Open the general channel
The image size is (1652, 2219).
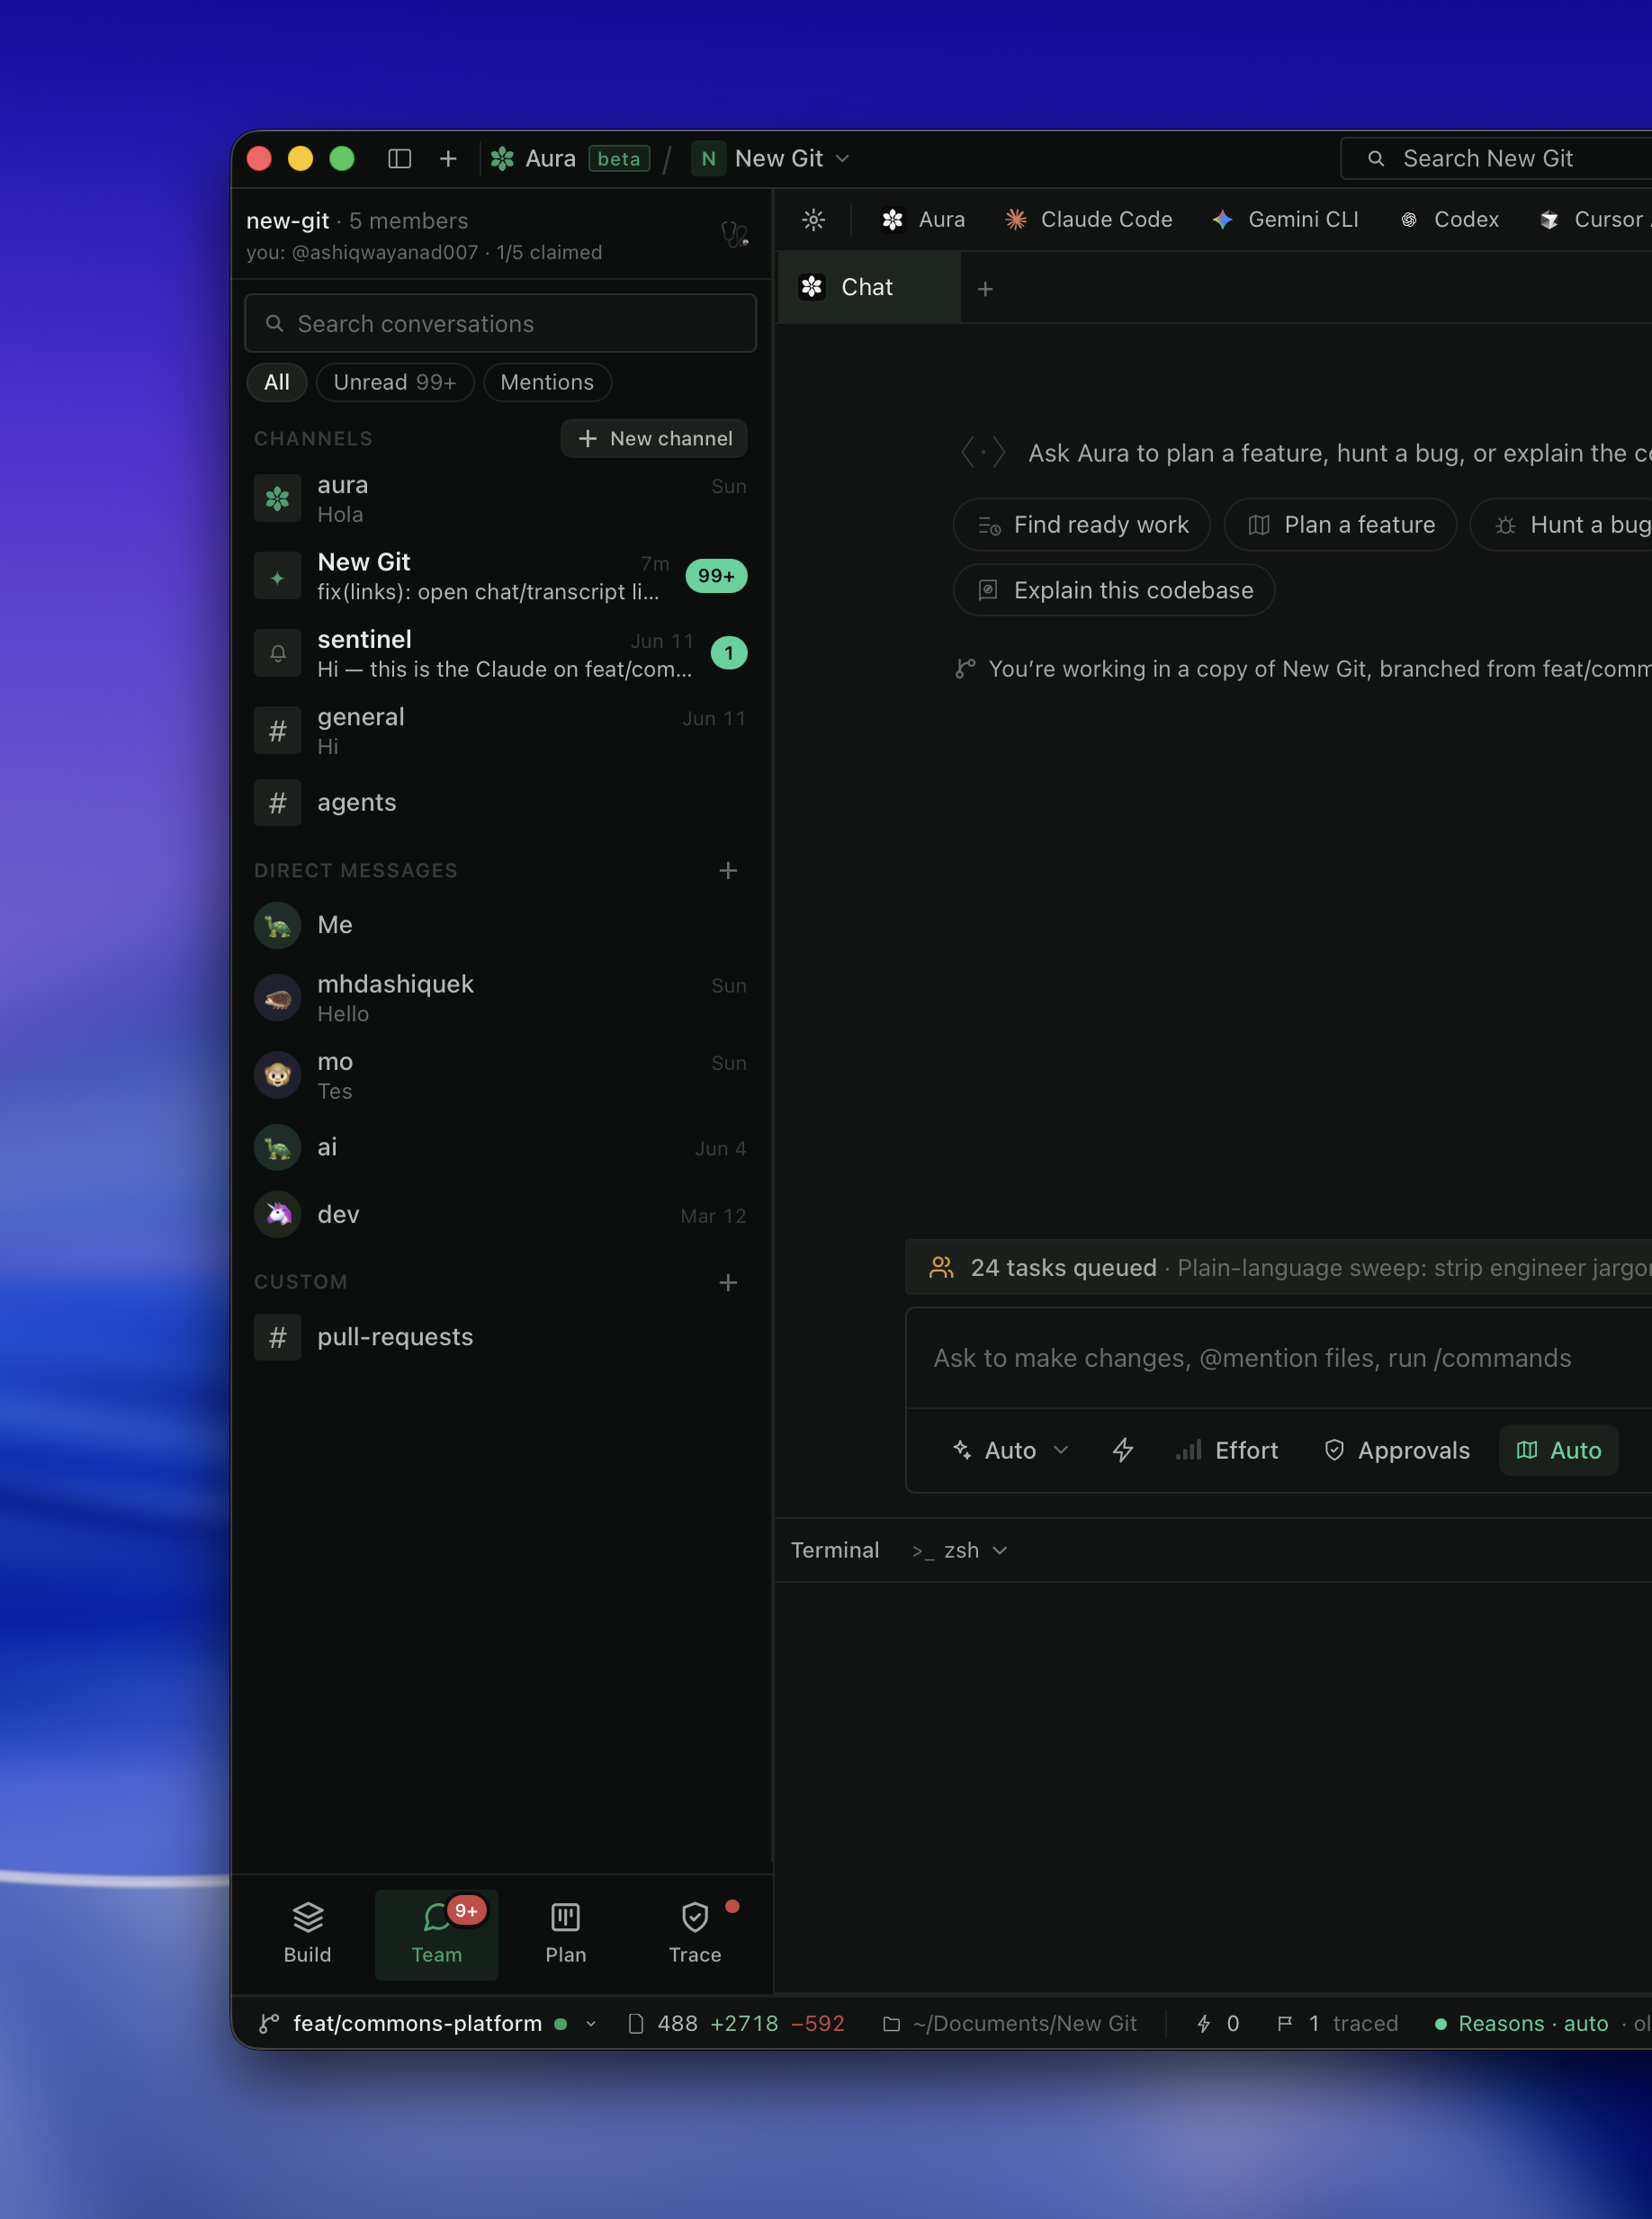point(500,731)
